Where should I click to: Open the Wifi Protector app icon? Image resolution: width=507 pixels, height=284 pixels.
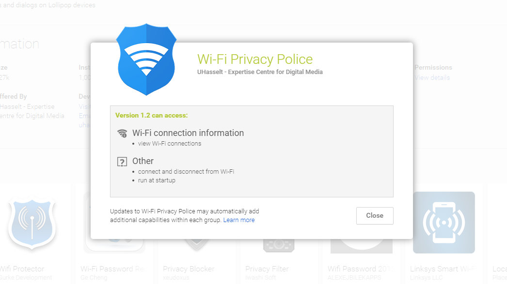(x=32, y=224)
